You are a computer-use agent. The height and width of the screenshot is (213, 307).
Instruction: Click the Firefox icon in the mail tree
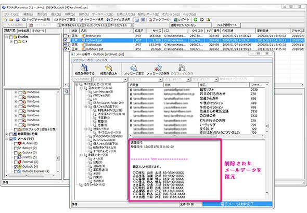pyautogui.click(x=20, y=157)
